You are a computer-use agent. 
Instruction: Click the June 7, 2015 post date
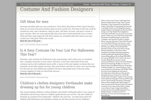[x=24, y=44]
